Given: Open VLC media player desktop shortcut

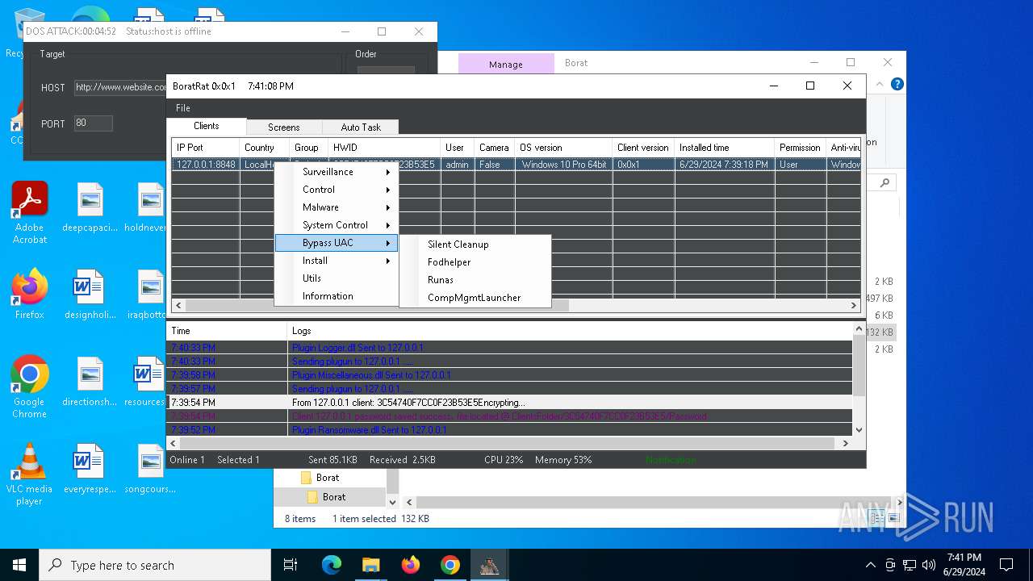Looking at the screenshot, I should [x=30, y=474].
